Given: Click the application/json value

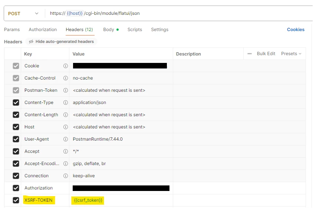Looking at the screenshot, I should click(89, 103).
